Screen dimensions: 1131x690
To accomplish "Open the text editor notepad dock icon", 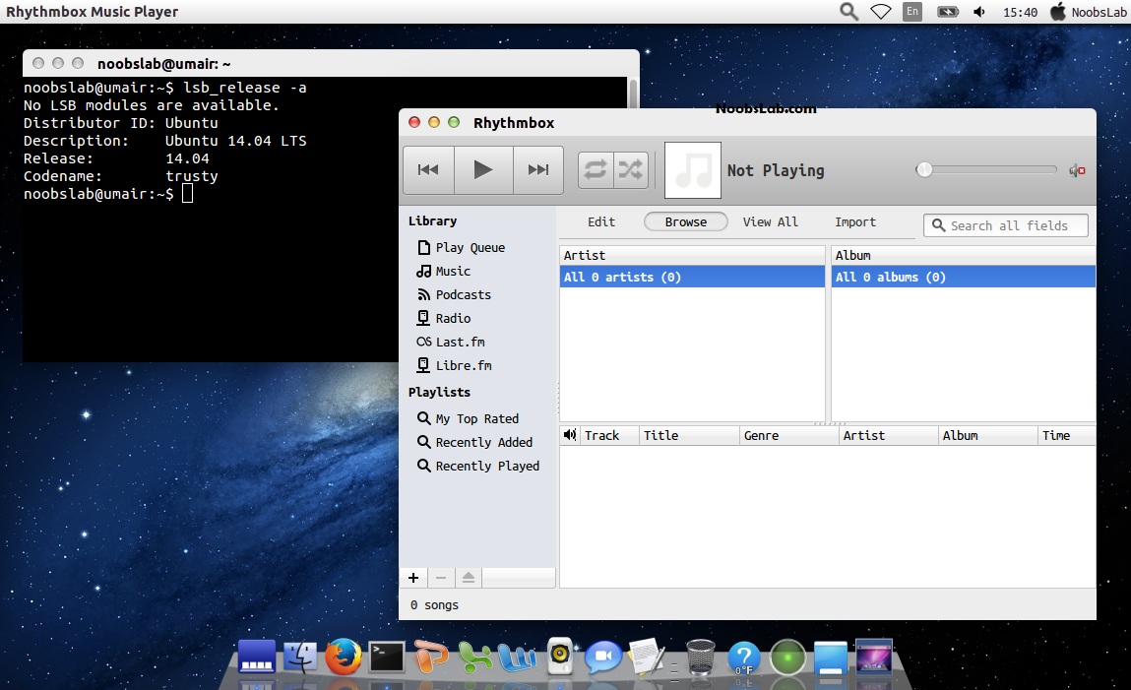I will click(x=646, y=657).
